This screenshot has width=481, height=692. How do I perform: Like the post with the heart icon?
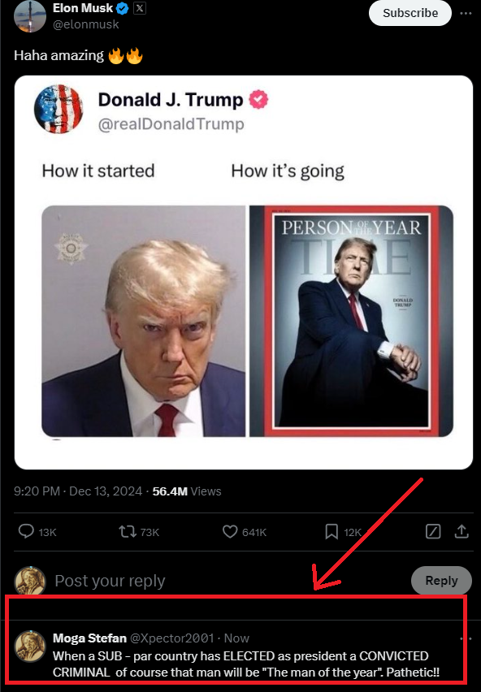coord(230,531)
